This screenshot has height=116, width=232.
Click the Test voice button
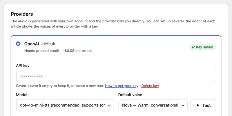203,105
